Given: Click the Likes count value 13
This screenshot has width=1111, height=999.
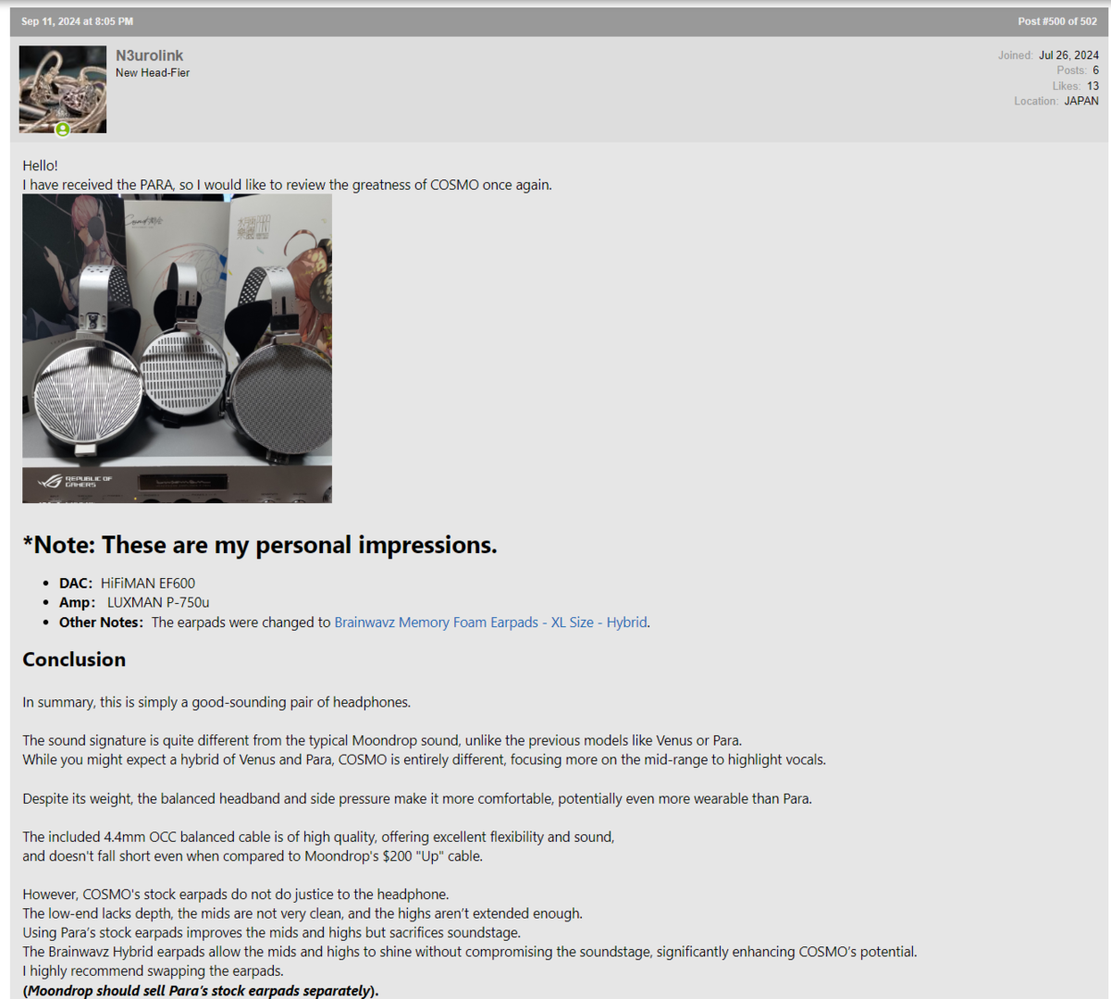Looking at the screenshot, I should coord(1092,86).
